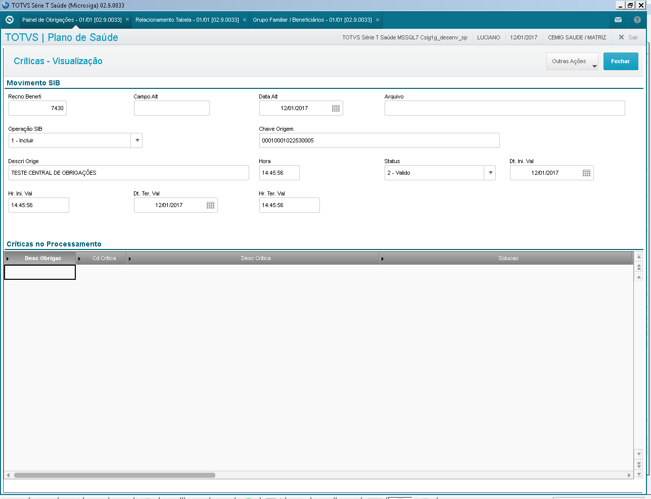Jump to the last grid row
This screenshot has width=651, height=499.
coord(639,474)
